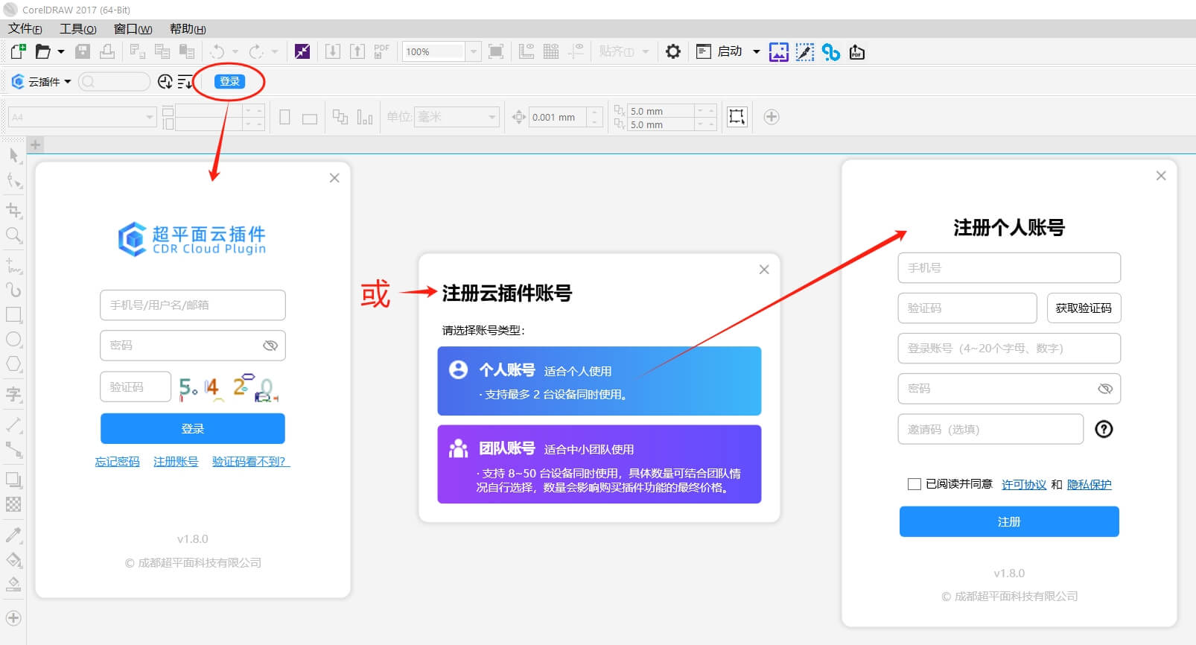The height and width of the screenshot is (645, 1196).
Task: Select the Zoom magnifier tool
Action: (13, 236)
